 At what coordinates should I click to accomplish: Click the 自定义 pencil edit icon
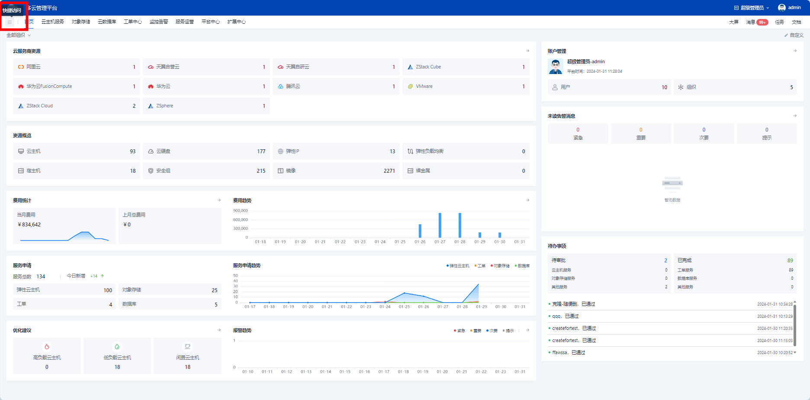point(786,35)
